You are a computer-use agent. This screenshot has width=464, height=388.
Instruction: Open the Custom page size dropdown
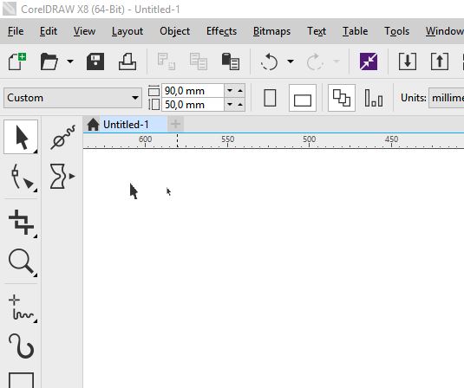coord(73,98)
